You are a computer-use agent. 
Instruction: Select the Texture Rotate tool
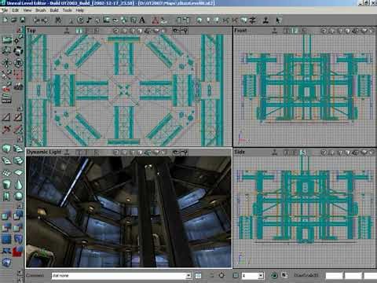click(18, 63)
